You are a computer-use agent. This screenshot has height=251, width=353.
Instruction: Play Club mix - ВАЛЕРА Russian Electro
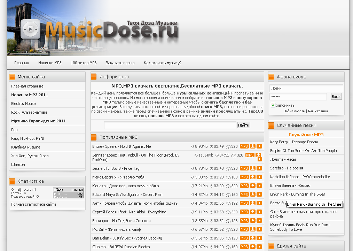tap(259, 247)
